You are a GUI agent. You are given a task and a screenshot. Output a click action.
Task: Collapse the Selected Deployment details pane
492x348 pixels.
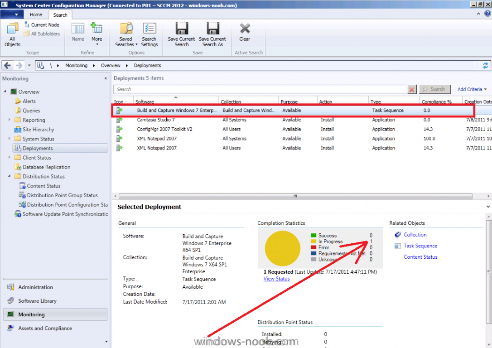tap(488, 207)
